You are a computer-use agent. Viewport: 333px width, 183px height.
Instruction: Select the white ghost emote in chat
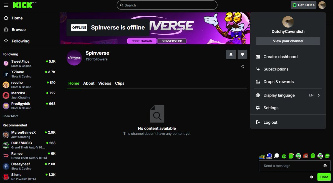click(276, 156)
